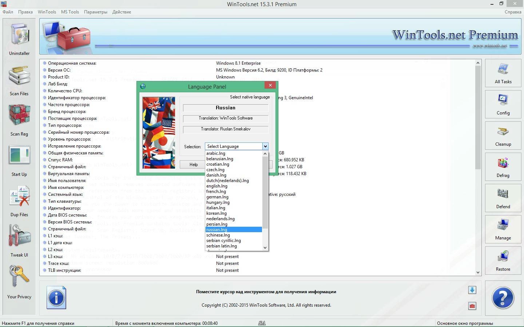Open the Defend task
This screenshot has width=524, height=327.
pos(503,198)
